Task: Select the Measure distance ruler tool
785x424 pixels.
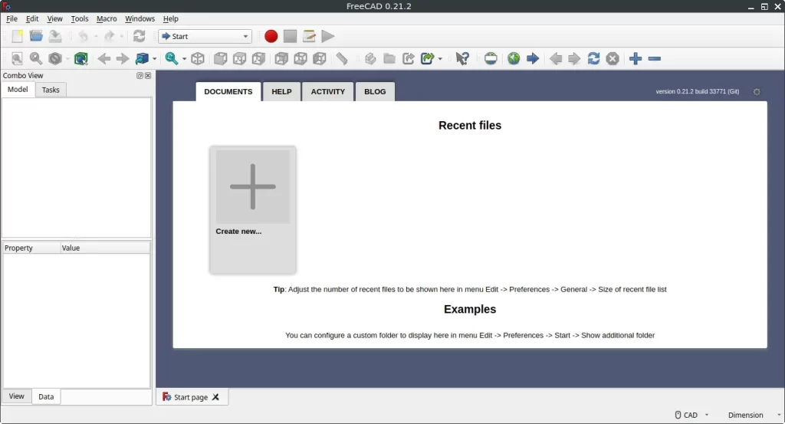Action: (x=342, y=58)
